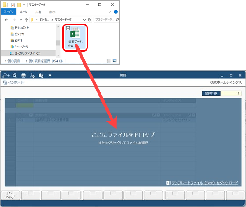The image size is (246, 207).
Task: Click the F1 ヘルプ function key button
Action: coord(11,195)
